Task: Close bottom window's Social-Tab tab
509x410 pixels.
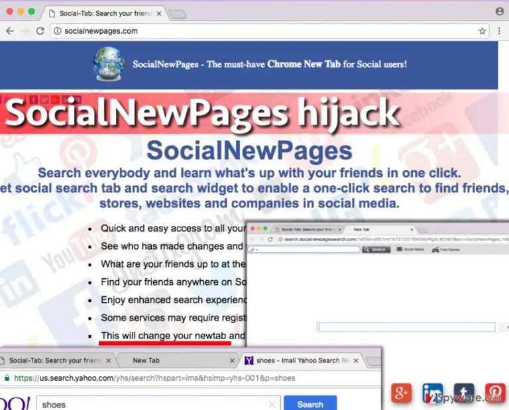Action: [109, 361]
